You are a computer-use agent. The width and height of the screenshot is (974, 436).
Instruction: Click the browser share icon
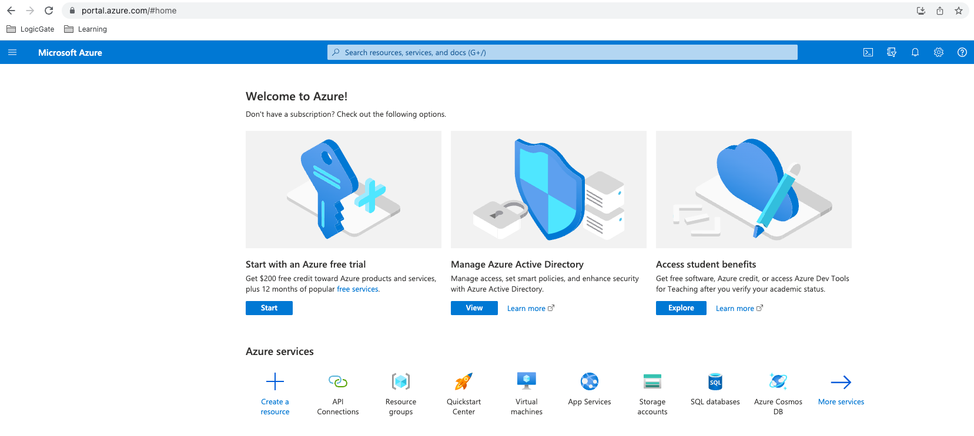pyautogui.click(x=940, y=11)
